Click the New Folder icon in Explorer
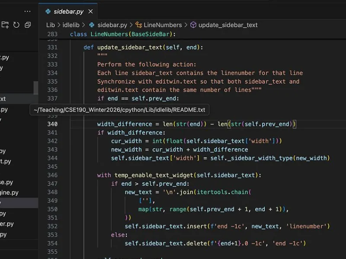346x259 pixels. point(5,25)
